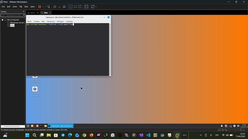Collapse the My Computer tree node
Image resolution: width=248 pixels, height=139 pixels.
(3, 20)
